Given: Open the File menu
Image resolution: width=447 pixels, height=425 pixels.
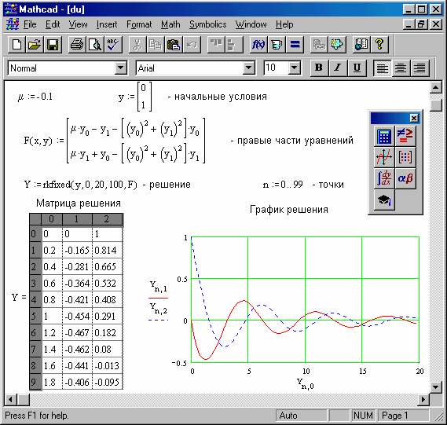Looking at the screenshot, I should tap(30, 24).
